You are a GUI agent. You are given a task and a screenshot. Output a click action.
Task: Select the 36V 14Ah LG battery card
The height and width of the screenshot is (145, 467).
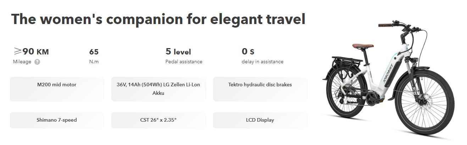[158, 89]
